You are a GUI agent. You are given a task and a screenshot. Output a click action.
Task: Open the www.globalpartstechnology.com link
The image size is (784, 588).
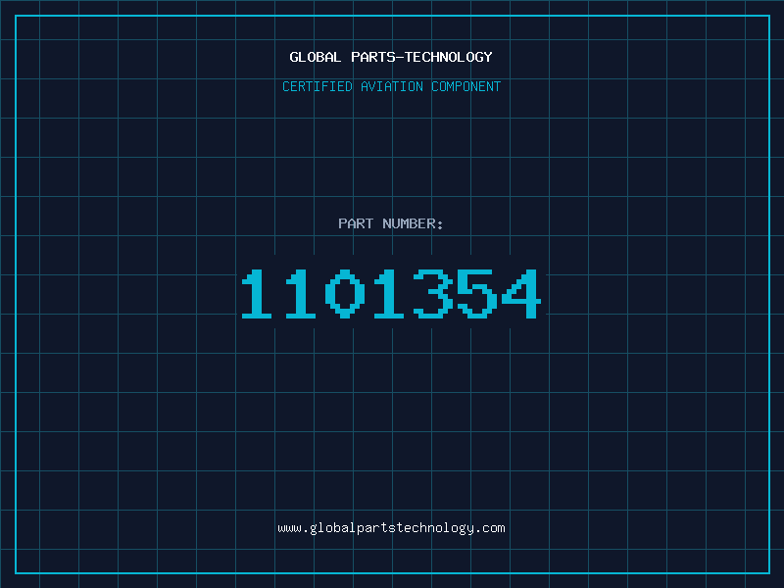[x=391, y=528]
